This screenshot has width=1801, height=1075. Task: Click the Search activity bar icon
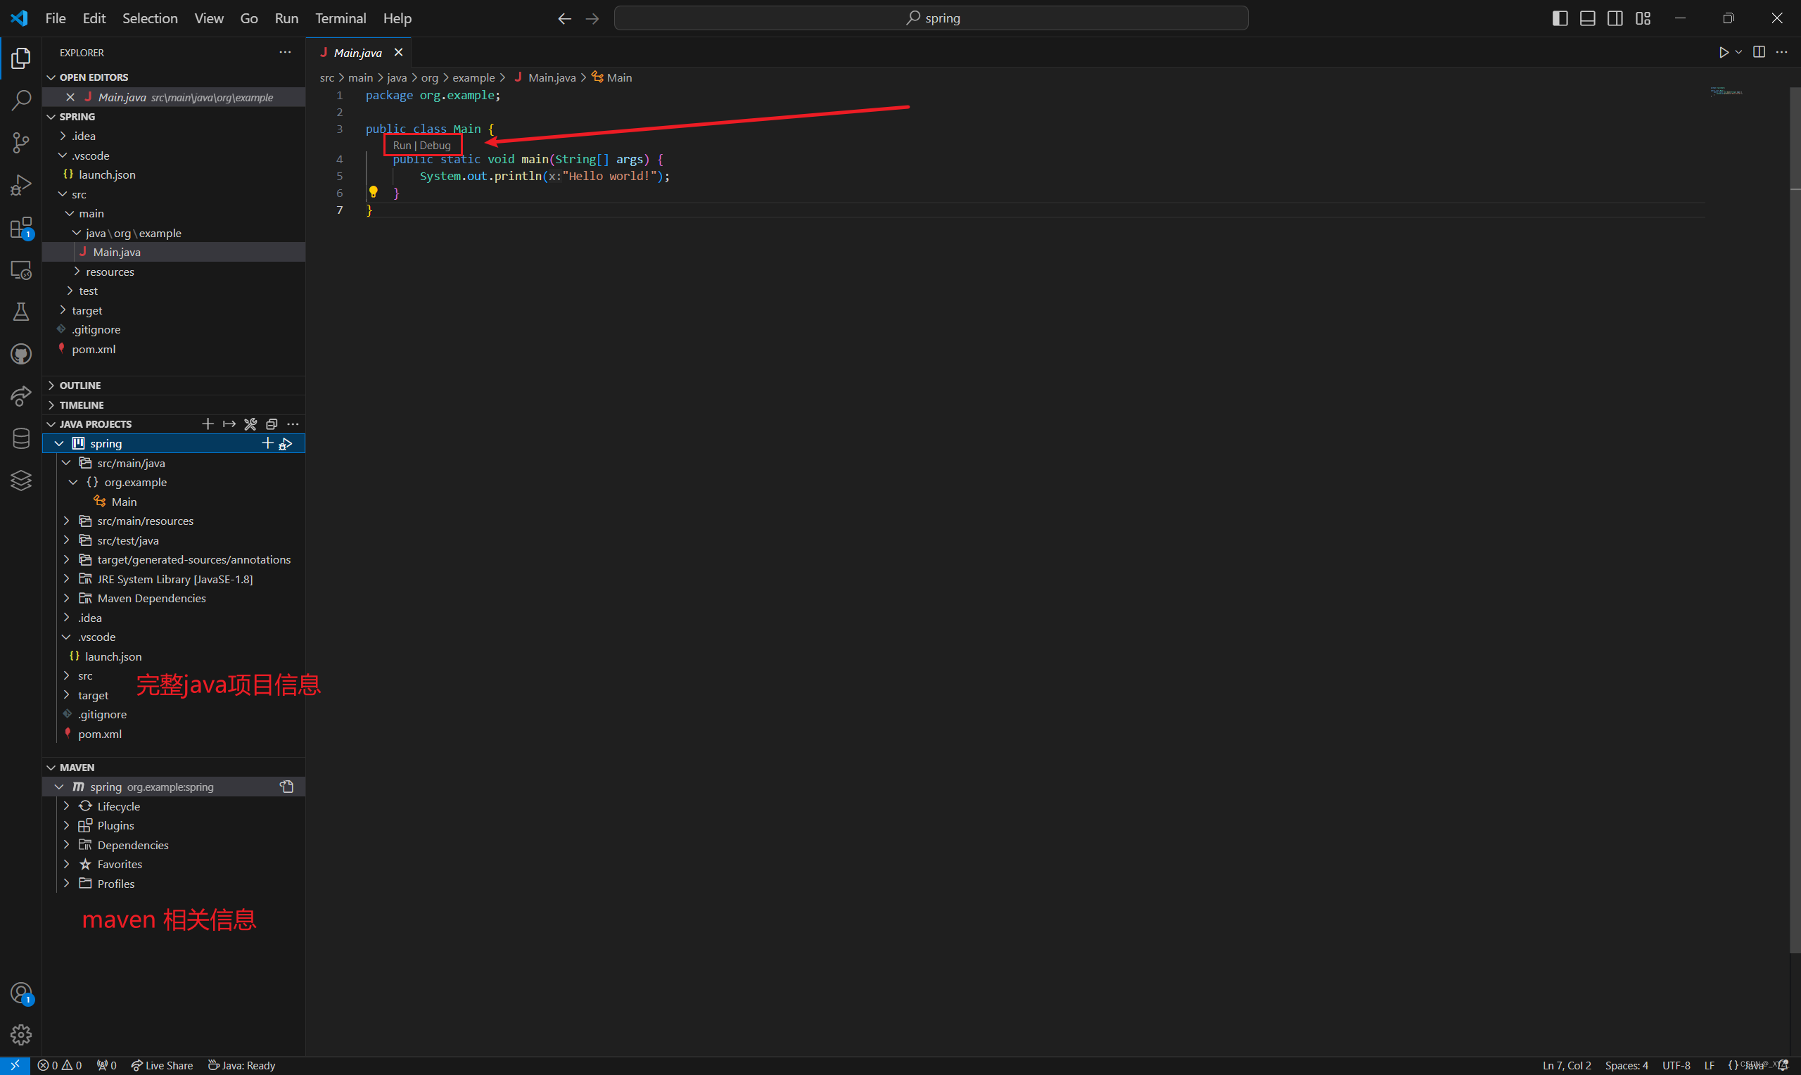[x=21, y=100]
